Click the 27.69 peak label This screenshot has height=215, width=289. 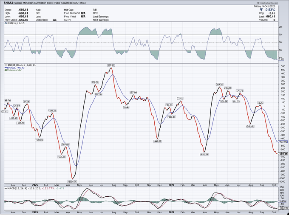coord(26,102)
